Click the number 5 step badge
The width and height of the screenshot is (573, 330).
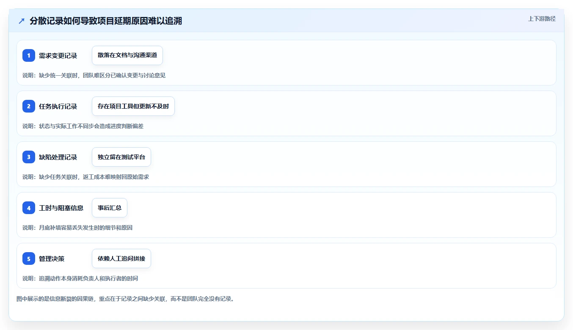[29, 258]
